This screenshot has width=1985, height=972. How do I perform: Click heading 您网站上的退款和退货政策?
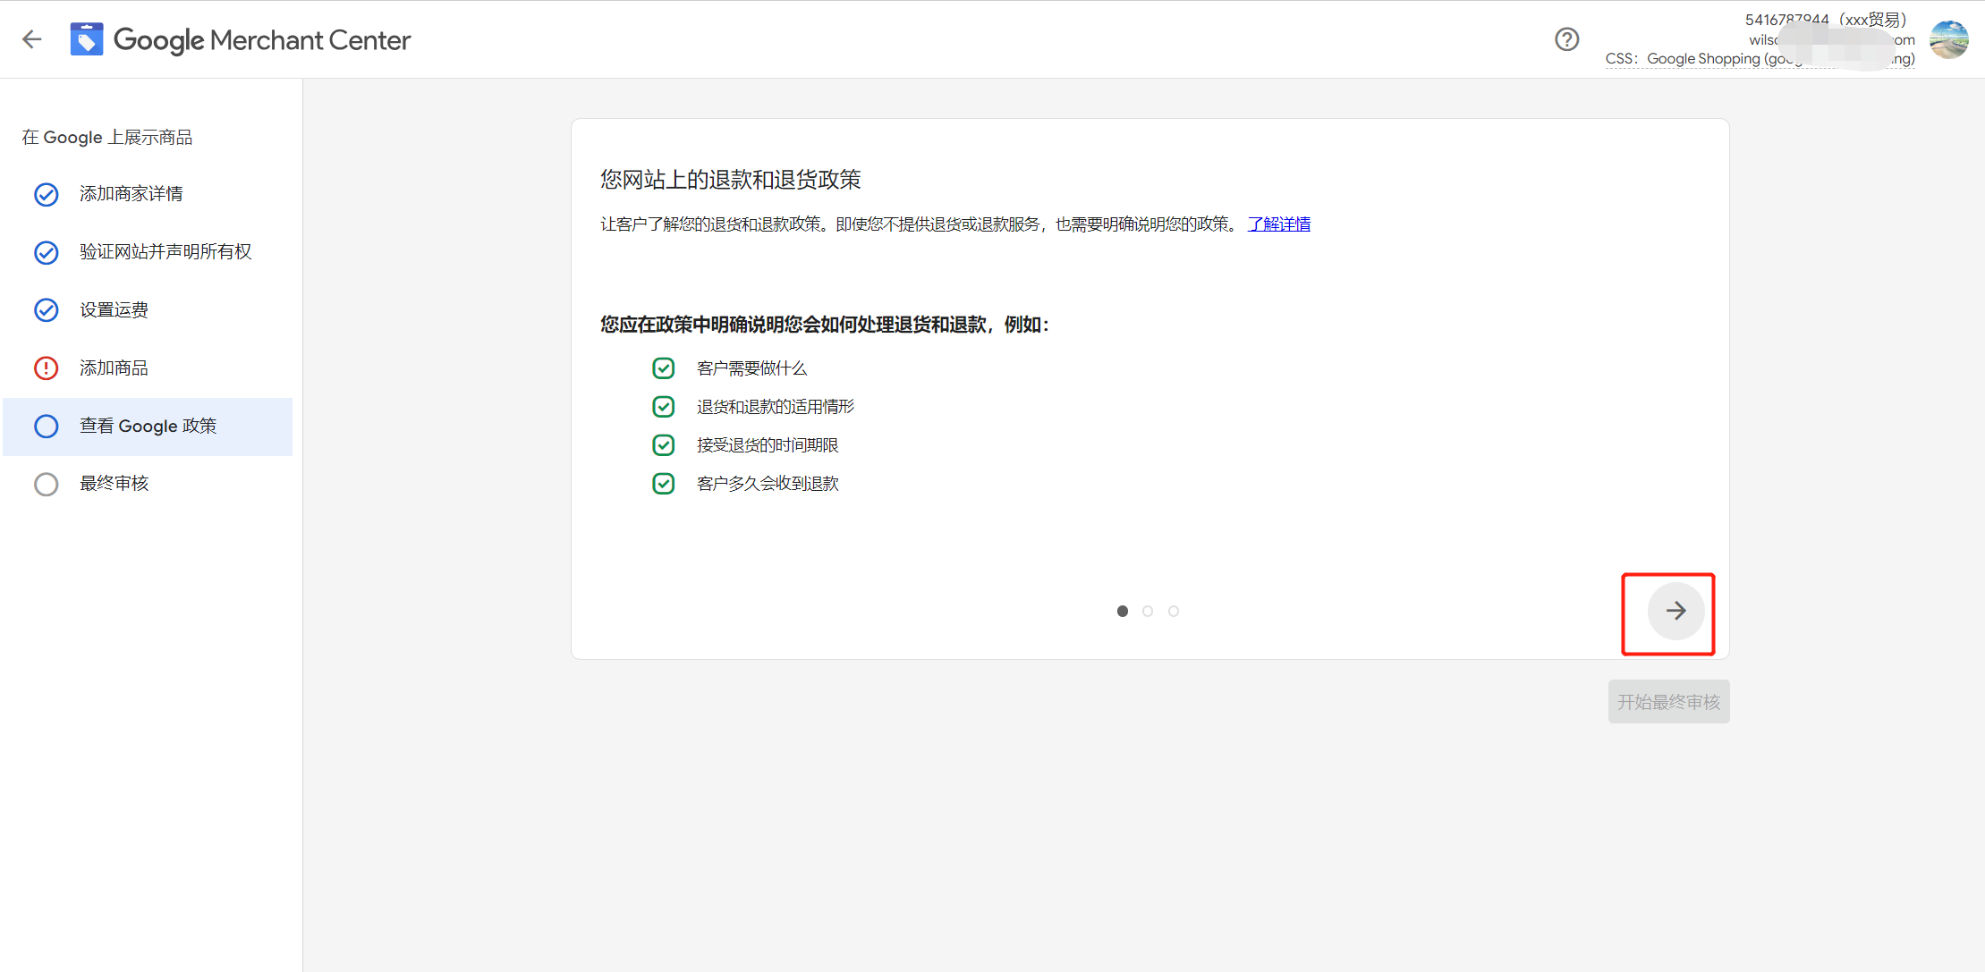pos(731,180)
